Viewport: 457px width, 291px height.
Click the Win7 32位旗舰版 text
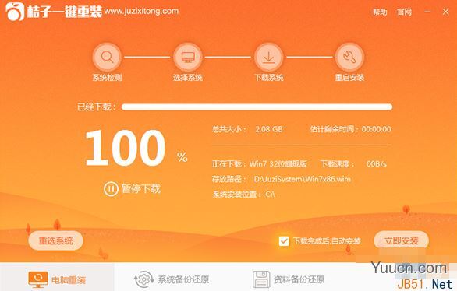[278, 163]
